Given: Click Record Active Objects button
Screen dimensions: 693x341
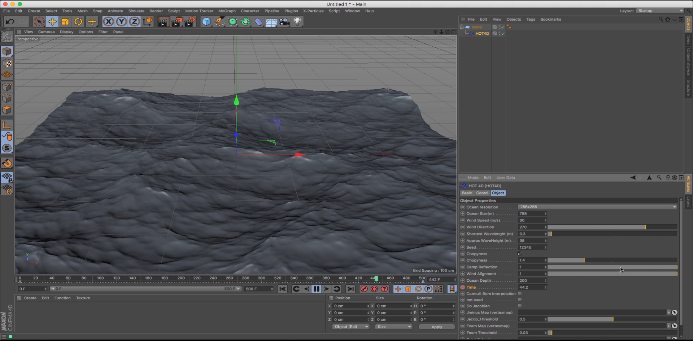Looking at the screenshot, I should [364, 289].
